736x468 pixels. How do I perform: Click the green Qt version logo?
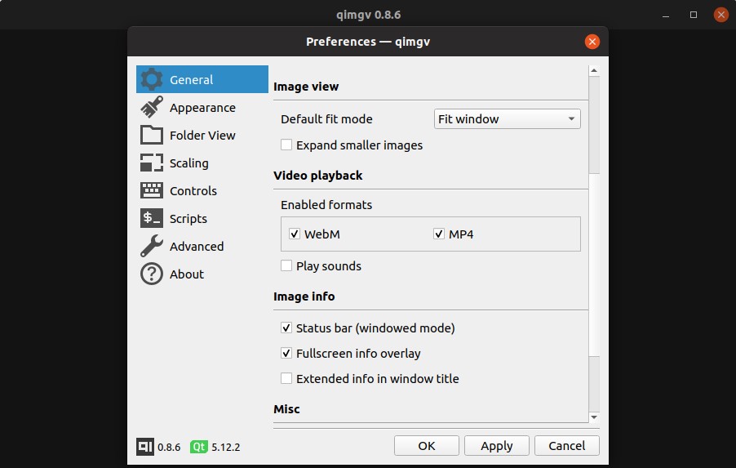(198, 447)
